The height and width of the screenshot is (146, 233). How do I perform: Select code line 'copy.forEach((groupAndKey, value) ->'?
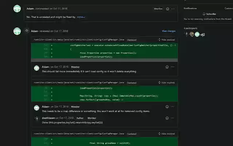point(101,100)
